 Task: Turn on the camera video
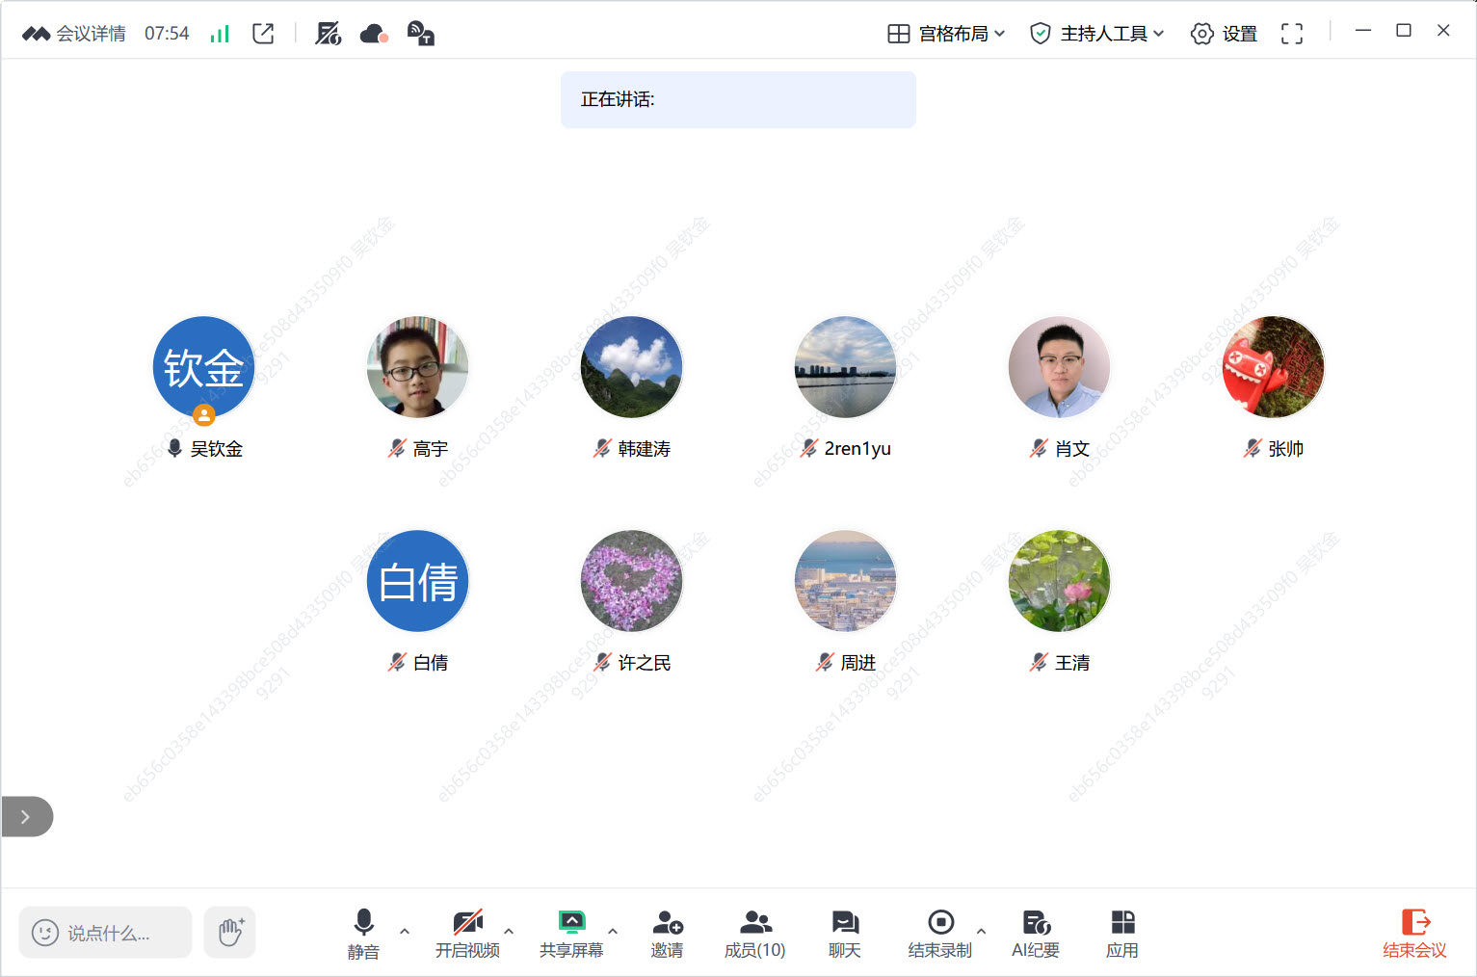[467, 933]
